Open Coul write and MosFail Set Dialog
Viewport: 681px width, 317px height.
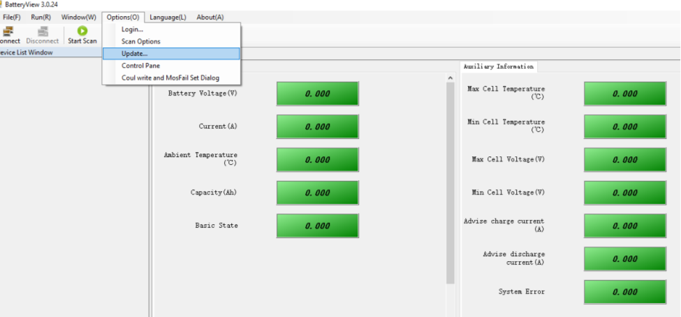[x=170, y=78]
